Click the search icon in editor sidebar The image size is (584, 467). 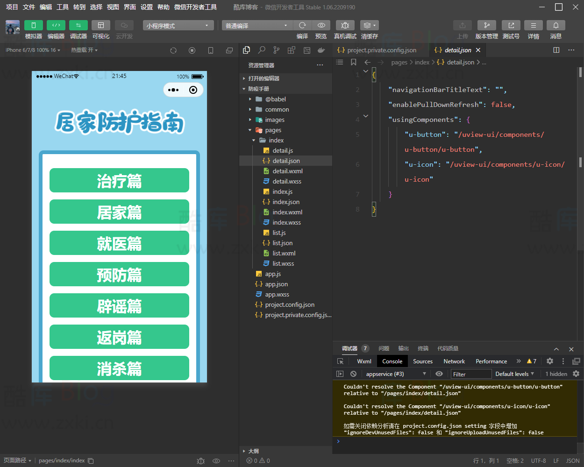click(262, 50)
